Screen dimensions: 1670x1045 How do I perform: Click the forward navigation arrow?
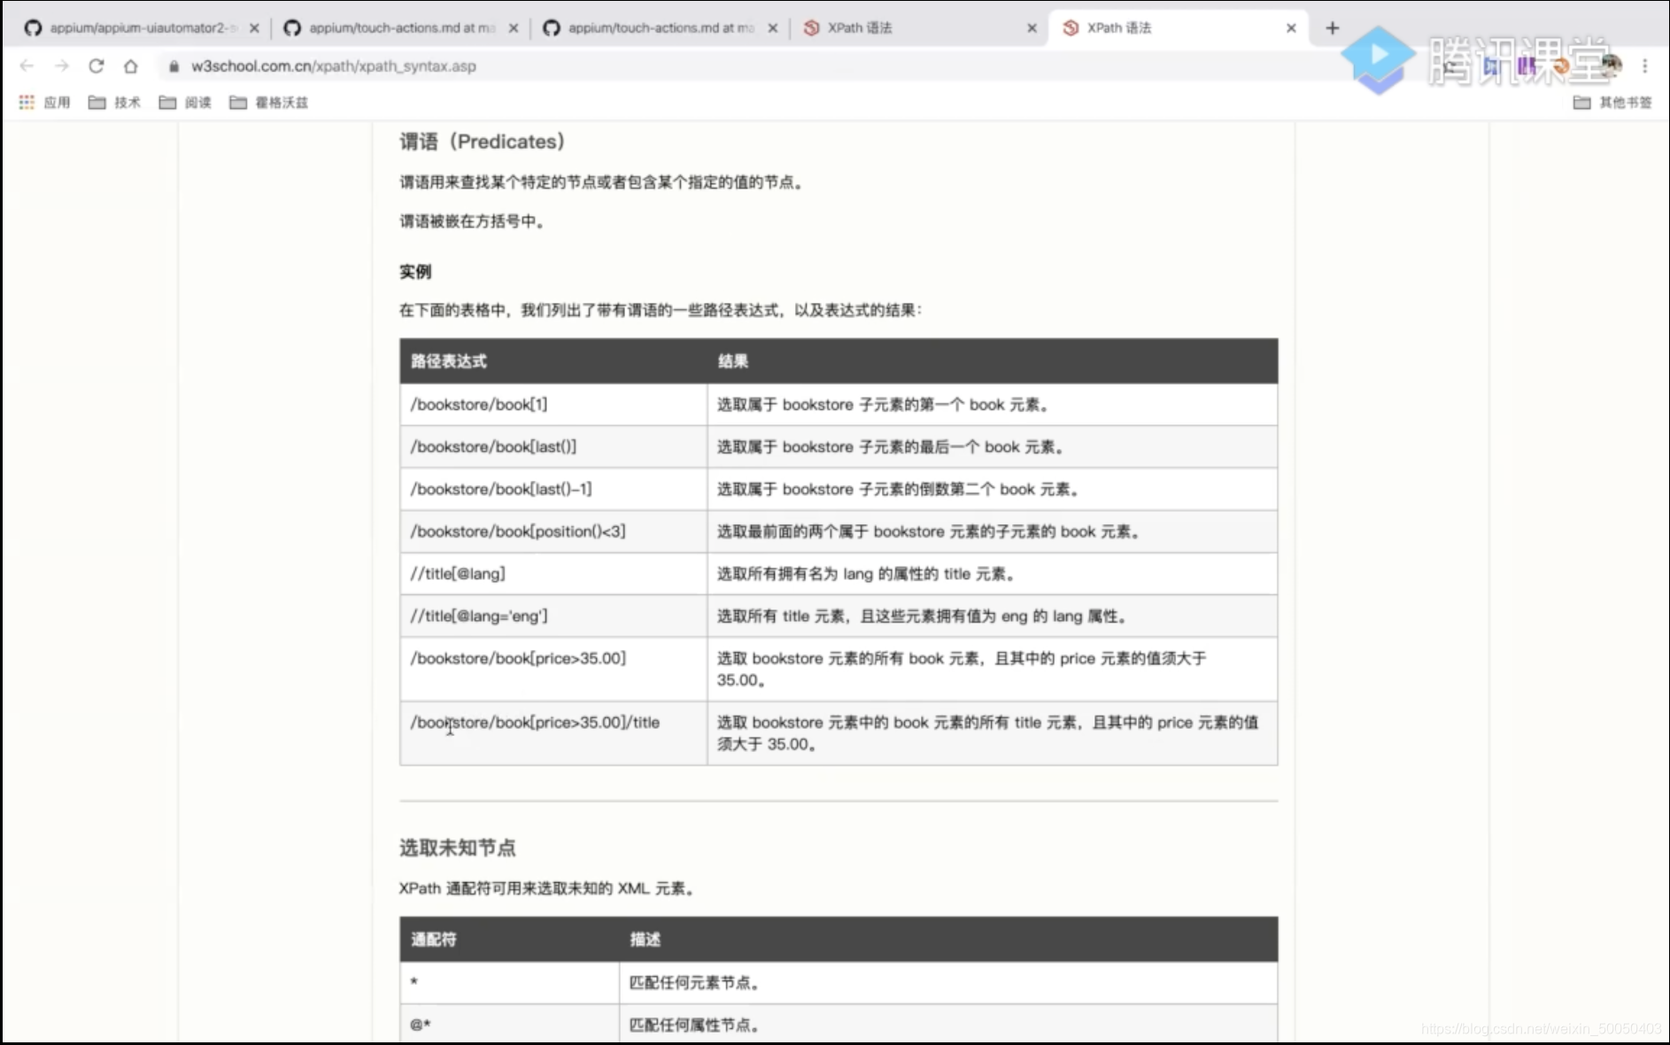click(x=61, y=66)
